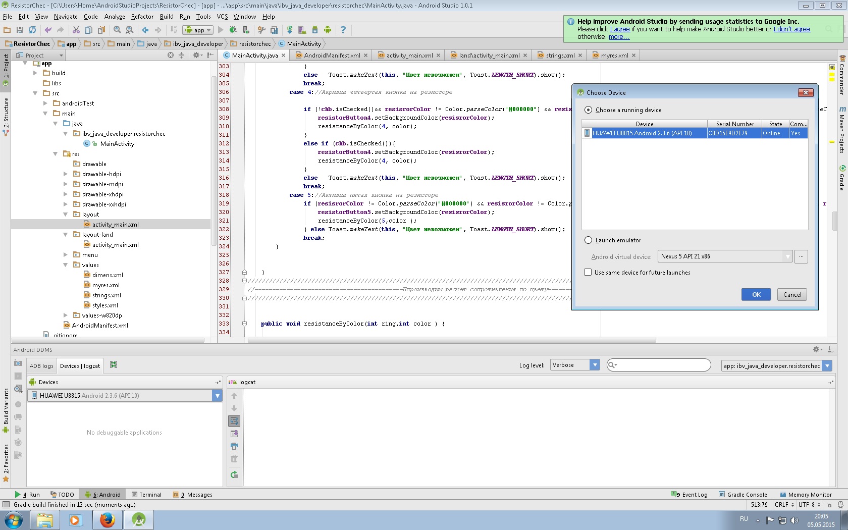Run app with the green play icon
The width and height of the screenshot is (848, 530).
tap(221, 30)
